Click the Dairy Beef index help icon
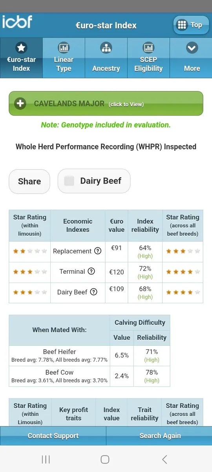Screen dimensions: 212x472 pyautogui.click(x=93, y=292)
